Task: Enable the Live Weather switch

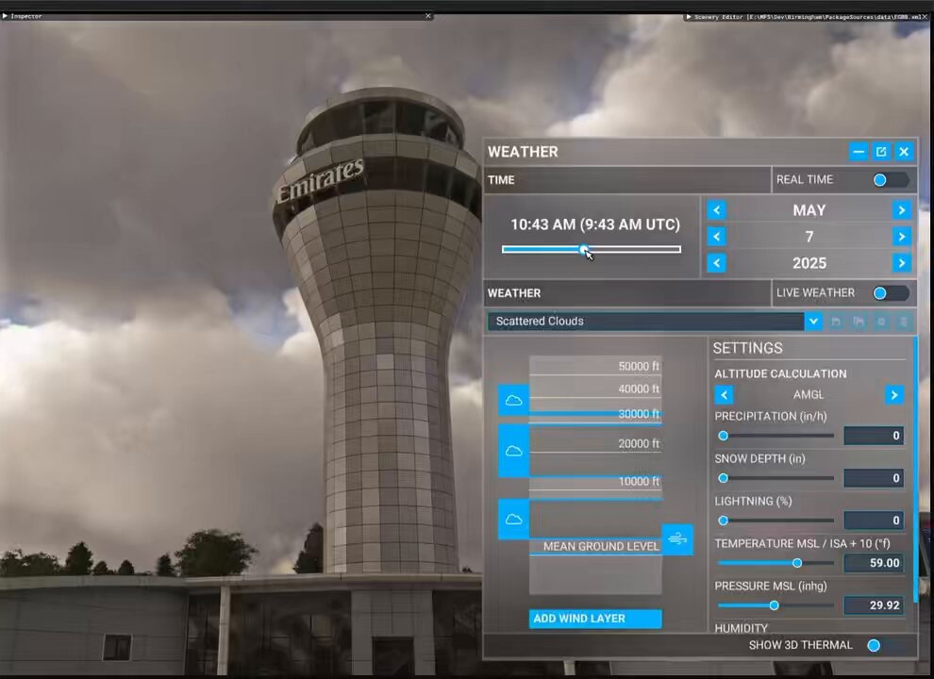Action: [x=890, y=293]
